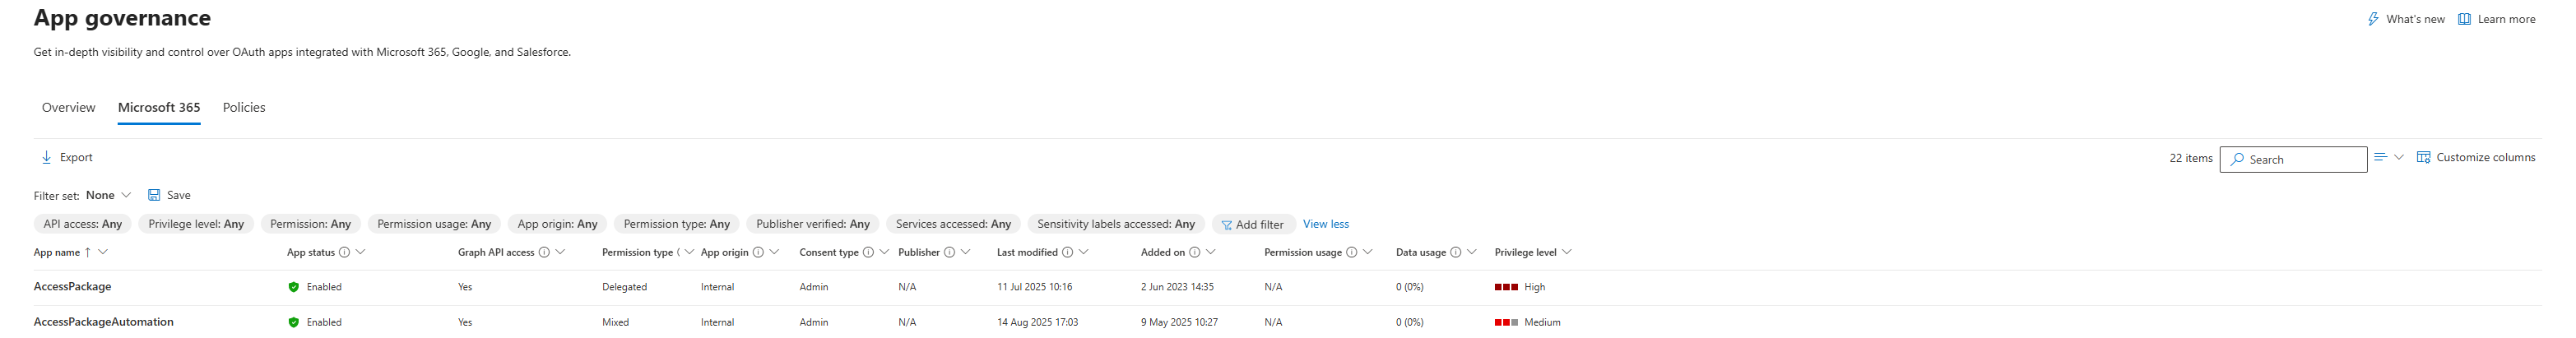The image size is (2576, 338).
Task: Click into the Search field
Action: click(x=2302, y=159)
